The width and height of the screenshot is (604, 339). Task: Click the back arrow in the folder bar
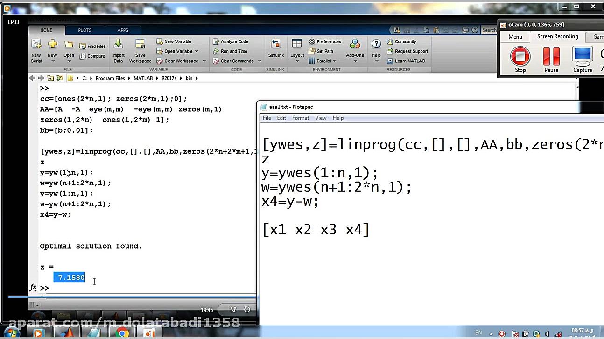pyautogui.click(x=32, y=78)
